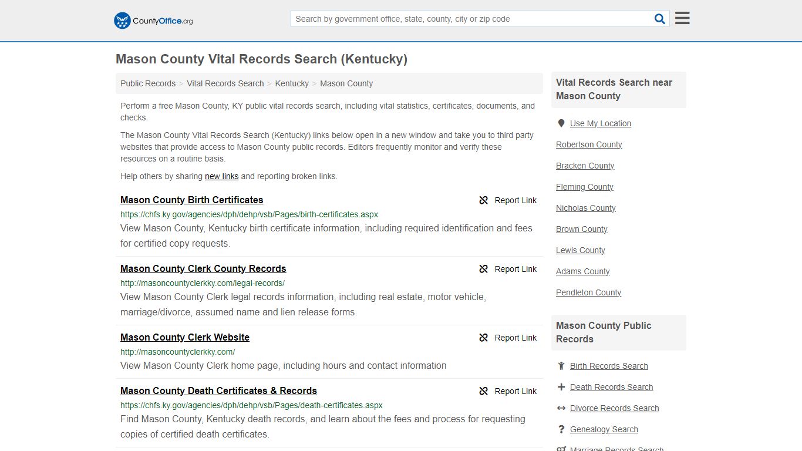The height and width of the screenshot is (451, 802).
Task: Open Bracken County vital records
Action: (x=585, y=166)
